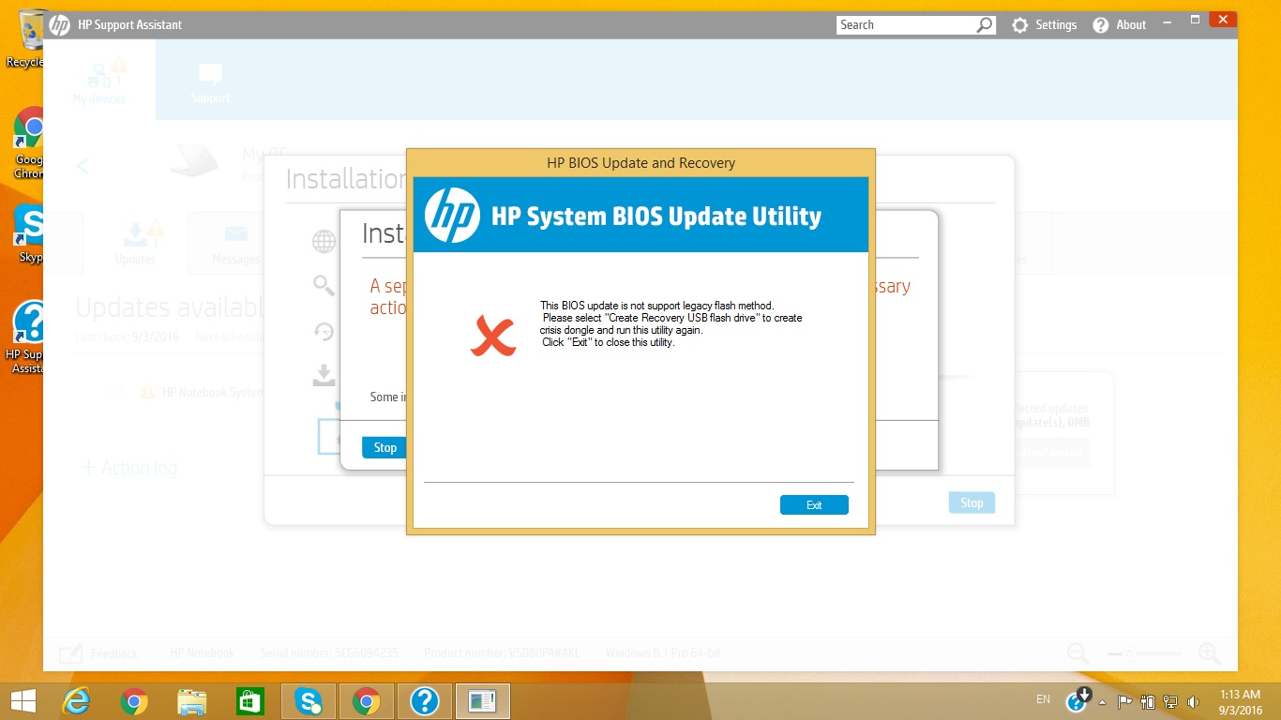This screenshot has width=1281, height=720.
Task: Click the restore point clock icon in Installation window
Action: pos(324,331)
